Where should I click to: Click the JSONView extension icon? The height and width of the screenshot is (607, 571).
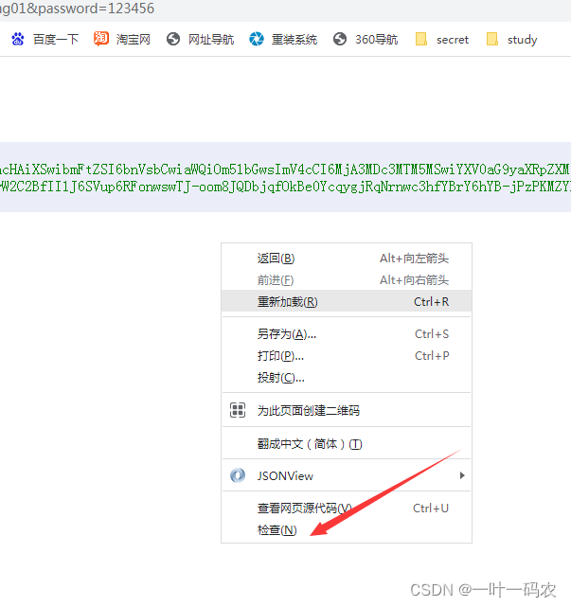pyautogui.click(x=238, y=475)
